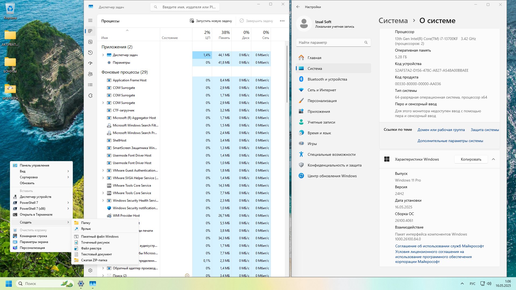Click taskbar Поиск search box
This screenshot has height=290, width=516.
pyautogui.click(x=45, y=284)
